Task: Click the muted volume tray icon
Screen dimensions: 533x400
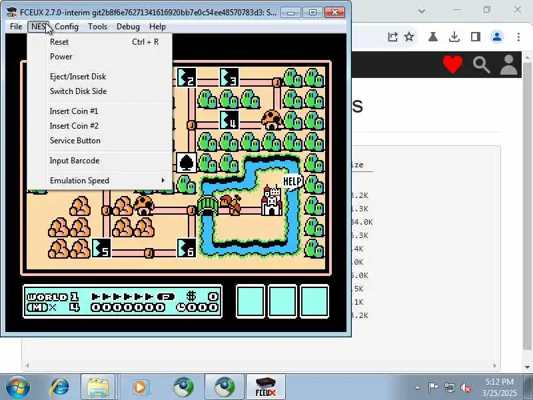Action: [x=466, y=387]
